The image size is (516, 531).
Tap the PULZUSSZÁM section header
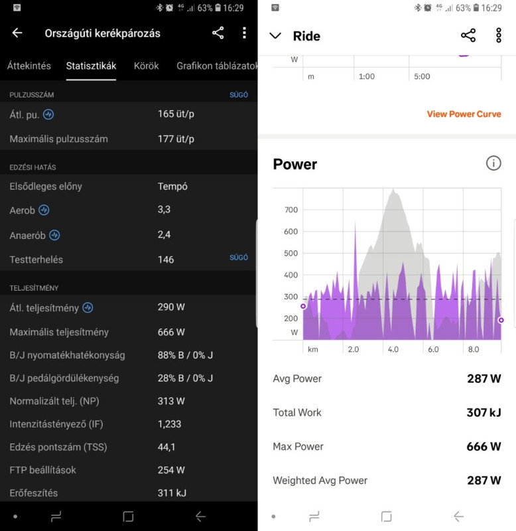coord(31,95)
